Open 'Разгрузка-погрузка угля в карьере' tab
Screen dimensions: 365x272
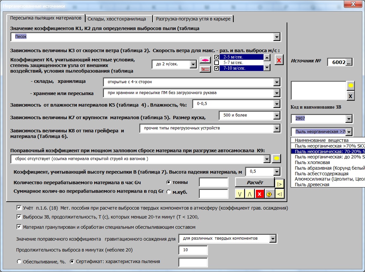coord(193,19)
